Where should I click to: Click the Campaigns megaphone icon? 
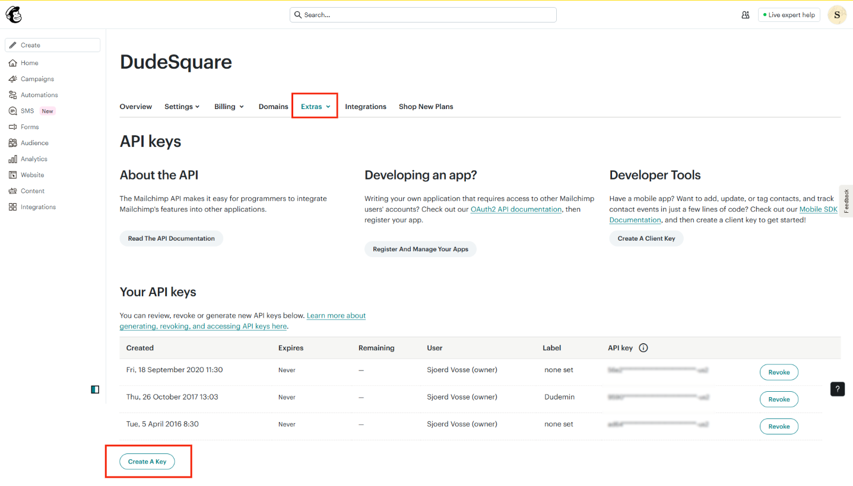(13, 79)
